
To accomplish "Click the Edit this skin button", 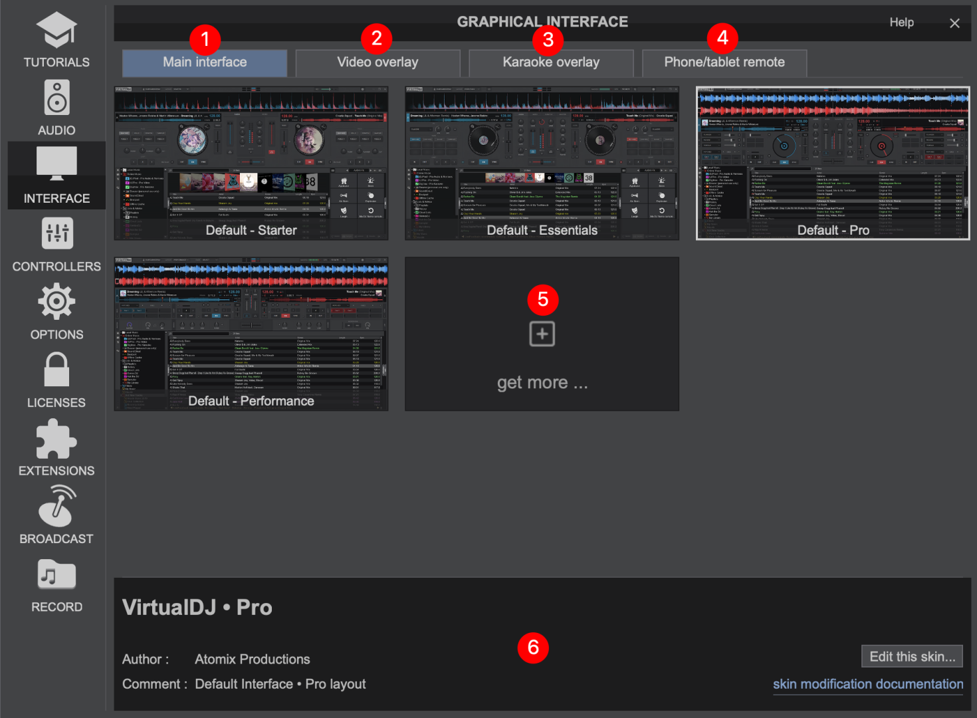I will tap(912, 657).
